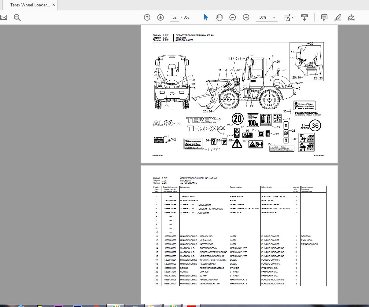Image resolution: width=369 pixels, height=307 pixels.
Task: Click part number 5358610098
Action: 170,205
